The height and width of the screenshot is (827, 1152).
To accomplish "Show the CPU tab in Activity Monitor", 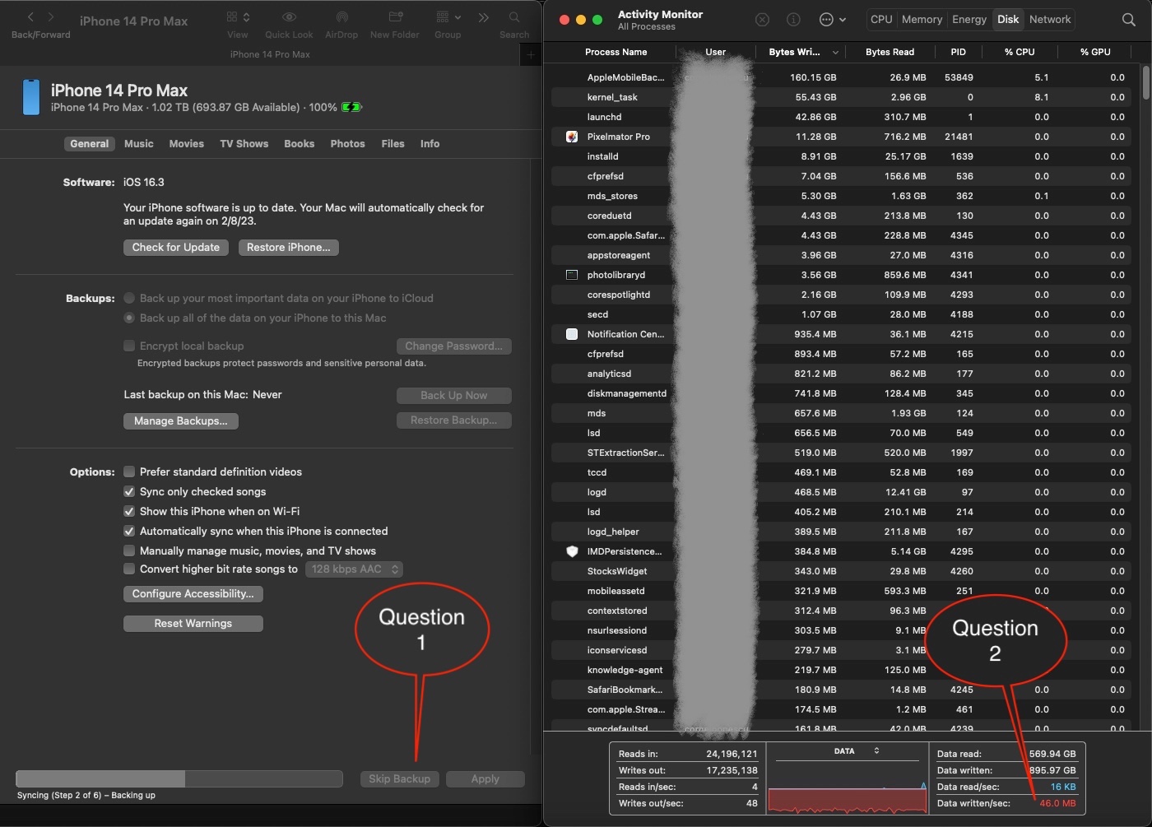I will [x=881, y=20].
